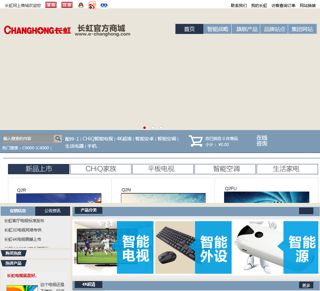320x291 pixels.
Task: Select the 品牌站点 navigation item
Action: click(274, 29)
